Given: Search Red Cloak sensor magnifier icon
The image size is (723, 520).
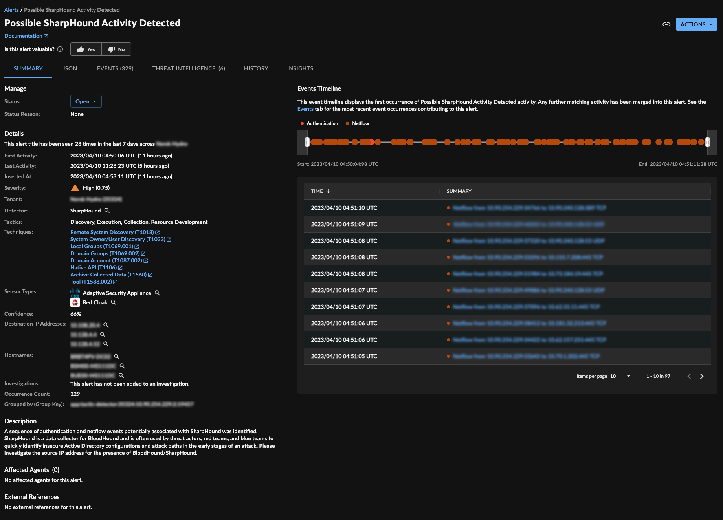Looking at the screenshot, I should click(x=114, y=302).
